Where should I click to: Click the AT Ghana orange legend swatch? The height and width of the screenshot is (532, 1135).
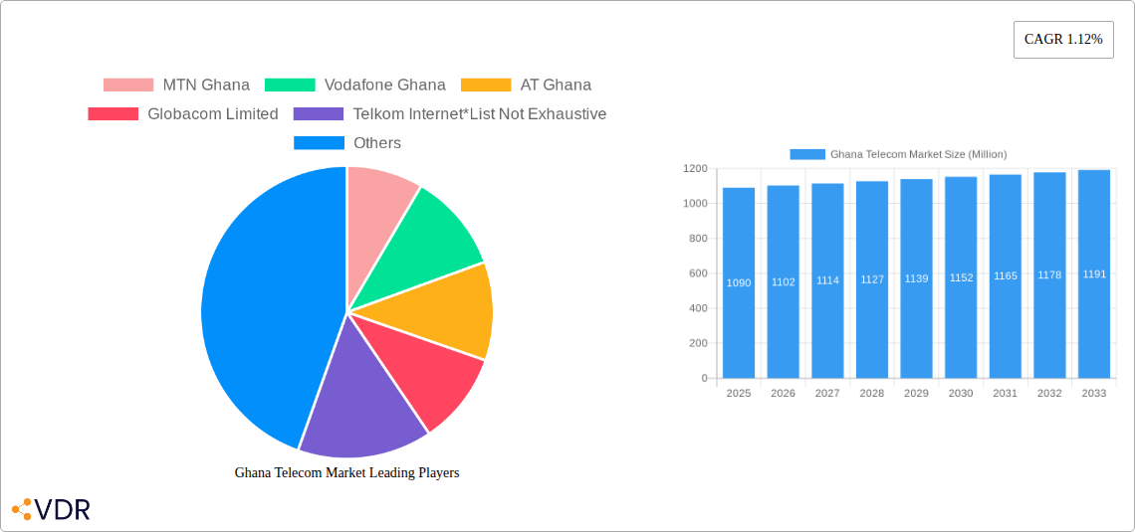486,86
